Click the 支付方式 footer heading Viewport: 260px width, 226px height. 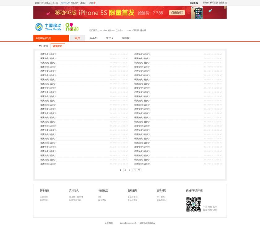74,190
